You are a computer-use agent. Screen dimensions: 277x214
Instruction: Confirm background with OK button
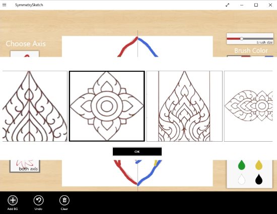(137, 152)
